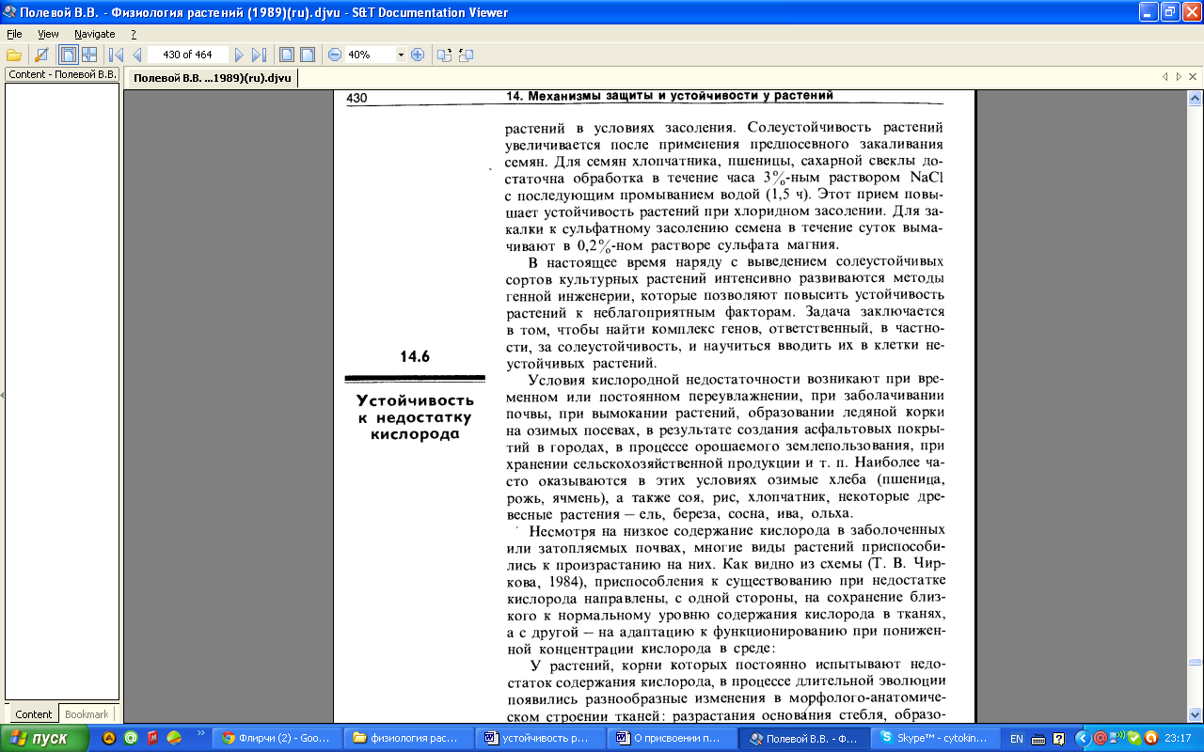Click the 'Content - Полевой В.В.' panel header
The width and height of the screenshot is (1204, 752).
pyautogui.click(x=63, y=74)
